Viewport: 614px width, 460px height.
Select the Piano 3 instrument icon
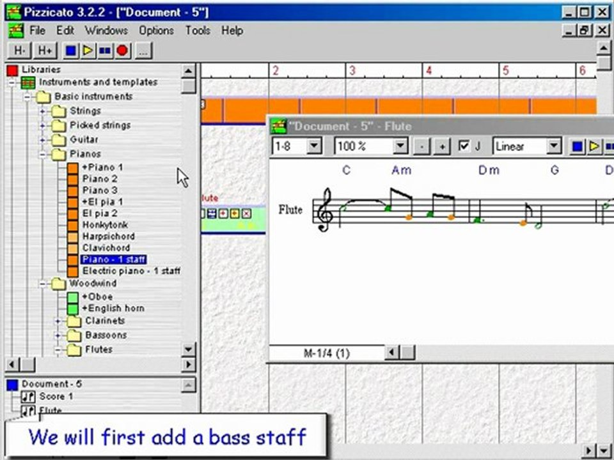pyautogui.click(x=72, y=191)
